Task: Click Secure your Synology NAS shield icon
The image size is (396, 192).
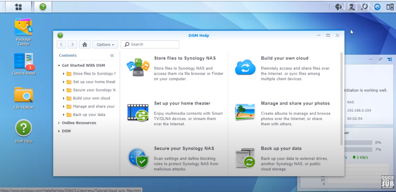Action: (138, 158)
